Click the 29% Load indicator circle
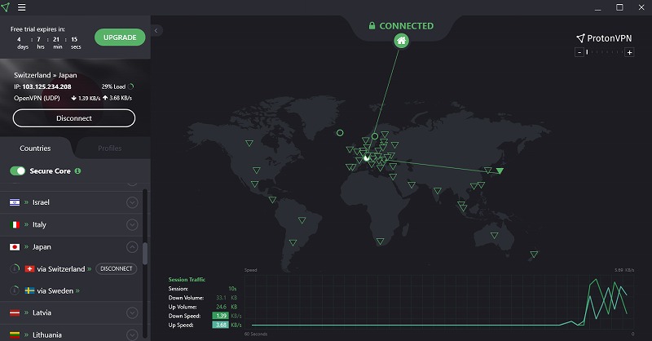The height and width of the screenshot is (341, 652). pos(131,86)
